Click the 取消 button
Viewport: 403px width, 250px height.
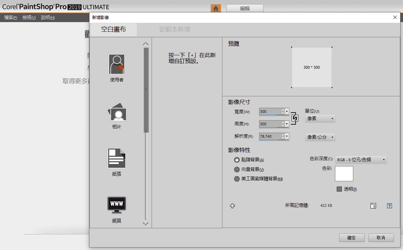coord(381,238)
